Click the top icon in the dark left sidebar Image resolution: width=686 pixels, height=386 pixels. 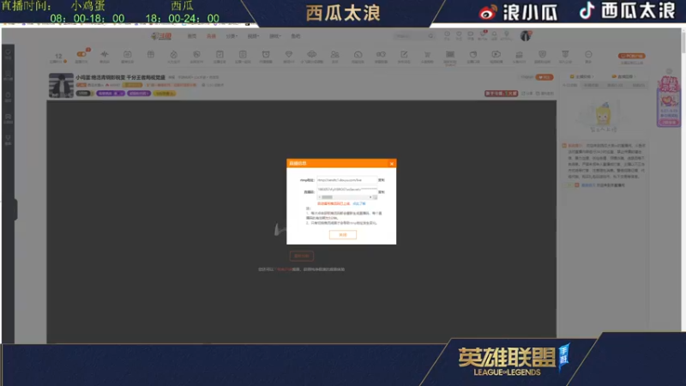point(8,54)
